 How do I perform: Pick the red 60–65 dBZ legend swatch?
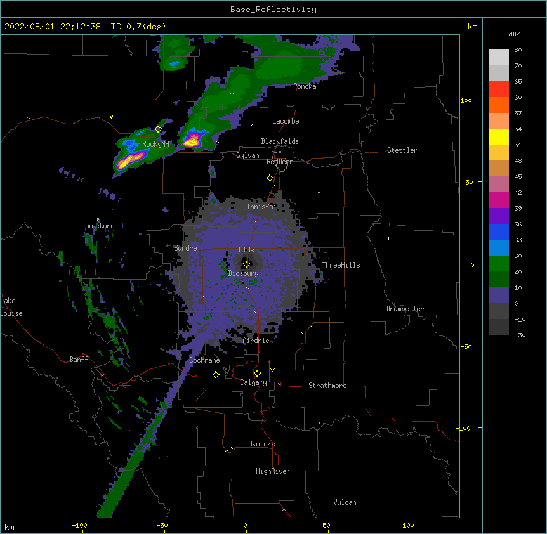pyautogui.click(x=499, y=89)
